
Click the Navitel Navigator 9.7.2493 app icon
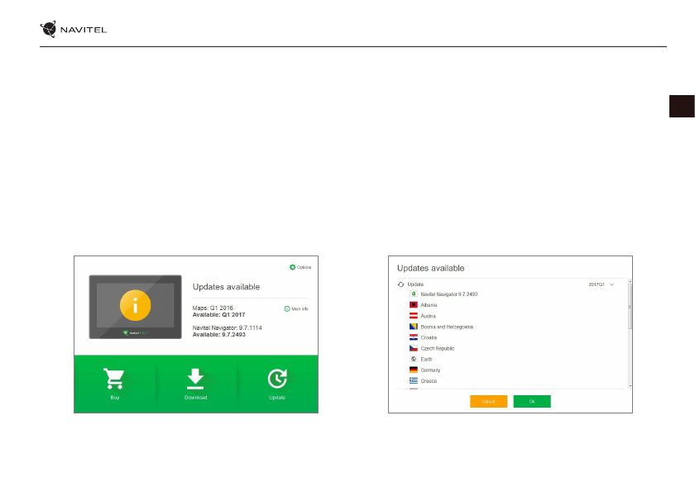click(x=413, y=294)
